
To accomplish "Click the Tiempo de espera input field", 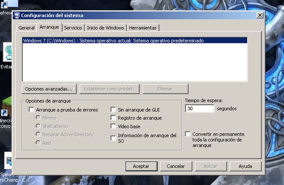I will 200,108.
